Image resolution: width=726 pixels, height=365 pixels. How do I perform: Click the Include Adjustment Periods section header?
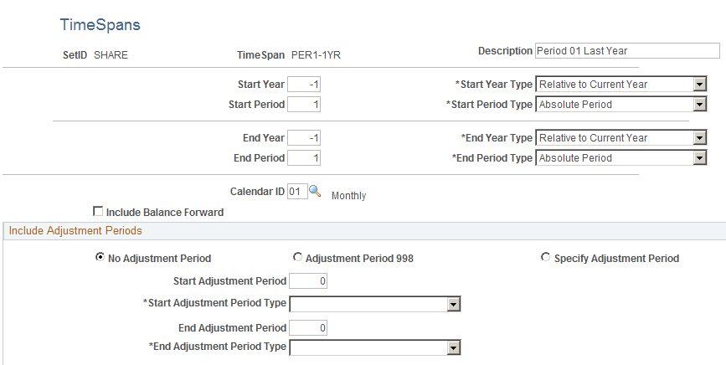[x=75, y=230]
